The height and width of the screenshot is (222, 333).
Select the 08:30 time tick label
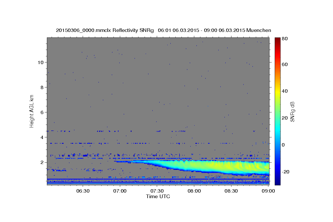pyautogui.click(x=231, y=191)
